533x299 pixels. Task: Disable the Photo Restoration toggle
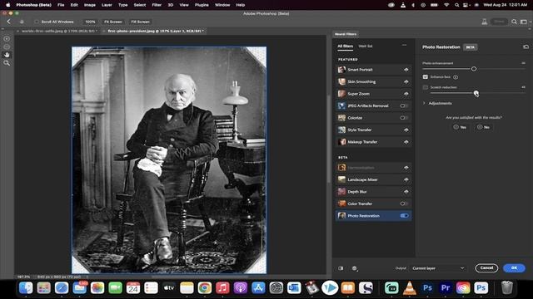tap(404, 216)
